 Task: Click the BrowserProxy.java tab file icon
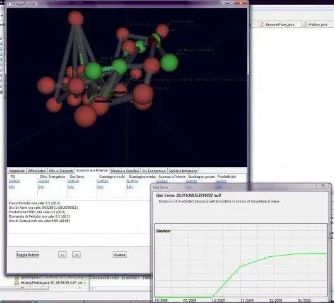263,25
